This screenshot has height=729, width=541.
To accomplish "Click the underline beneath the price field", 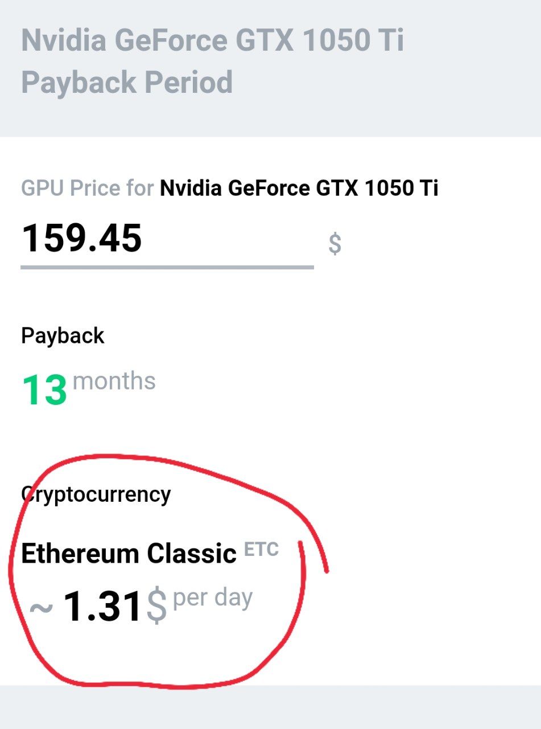I will point(167,267).
